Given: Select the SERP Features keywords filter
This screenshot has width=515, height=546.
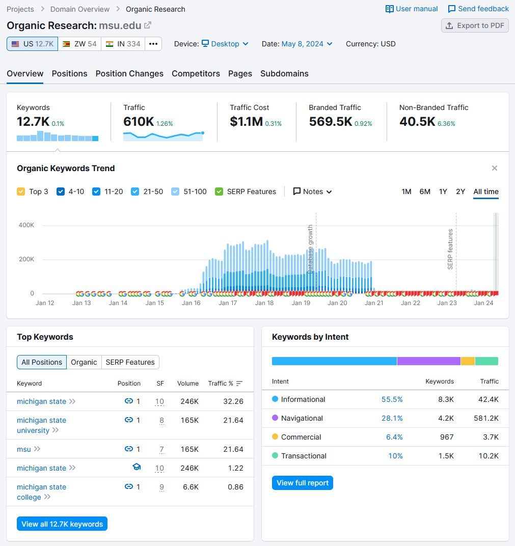Looking at the screenshot, I should pyautogui.click(x=130, y=362).
